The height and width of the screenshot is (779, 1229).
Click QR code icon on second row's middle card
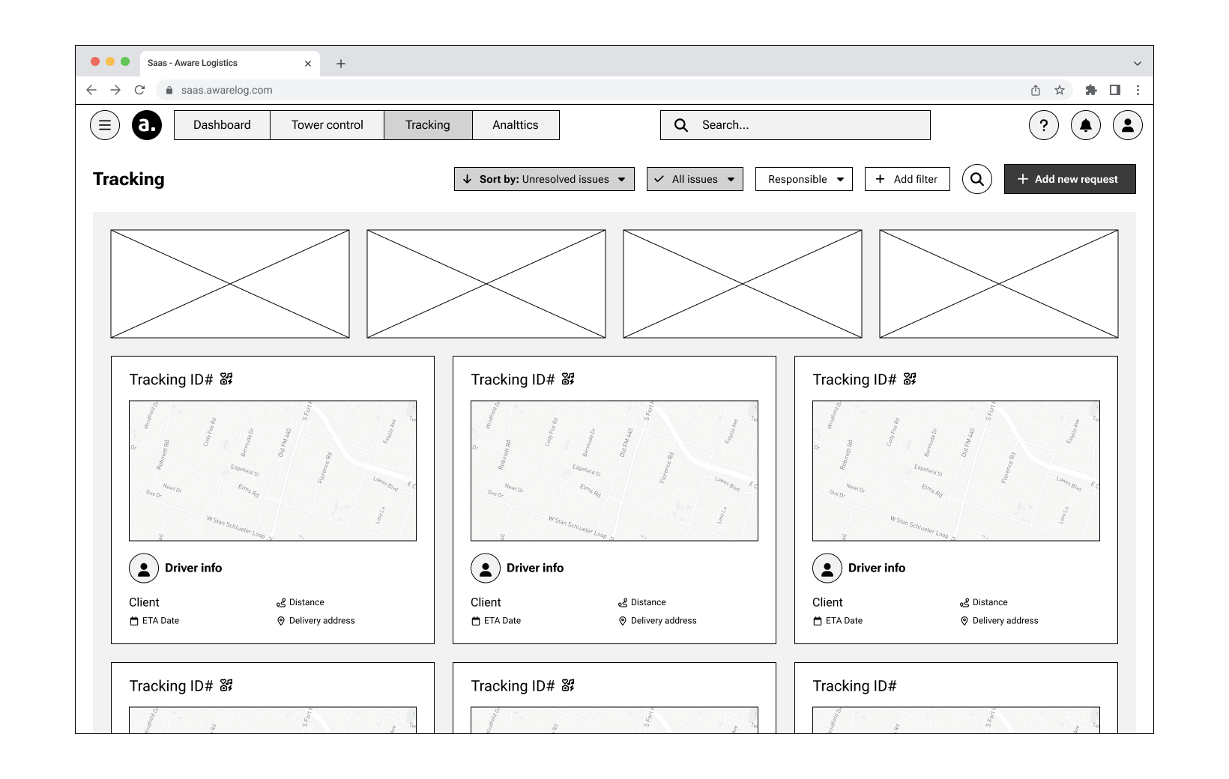click(x=568, y=685)
